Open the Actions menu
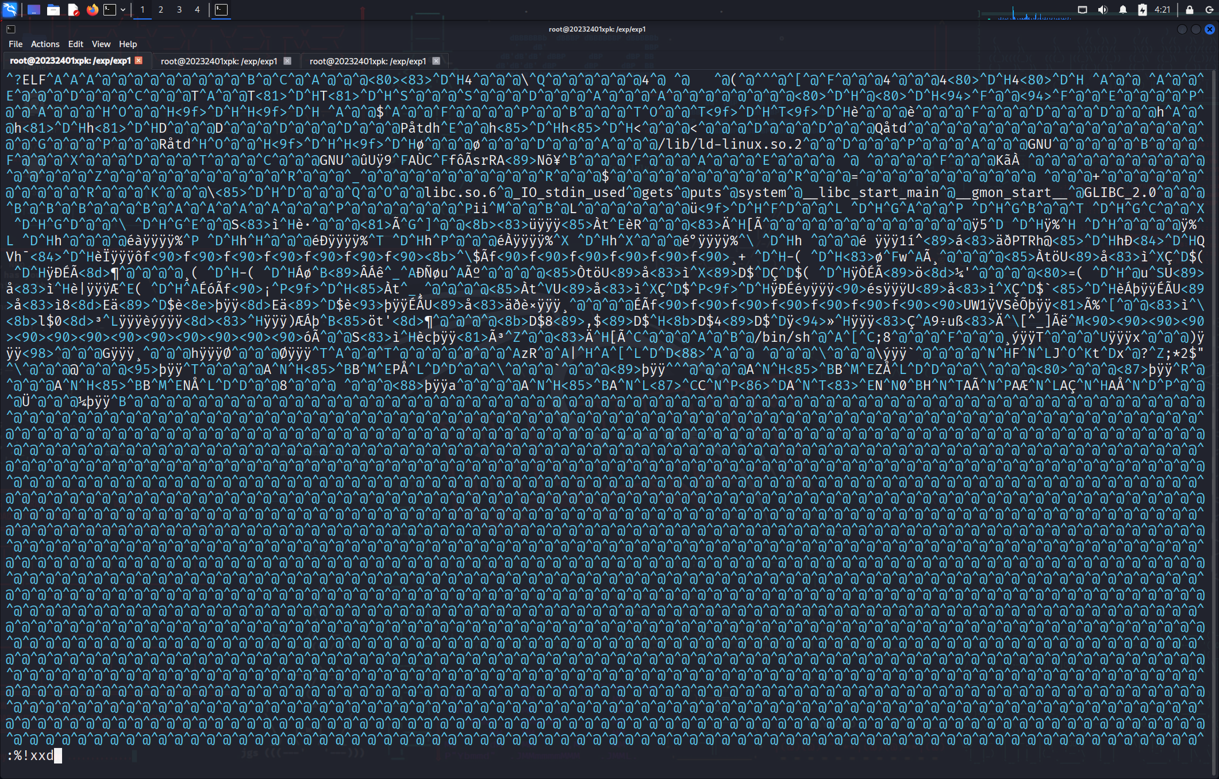The height and width of the screenshot is (779, 1219). 45,44
